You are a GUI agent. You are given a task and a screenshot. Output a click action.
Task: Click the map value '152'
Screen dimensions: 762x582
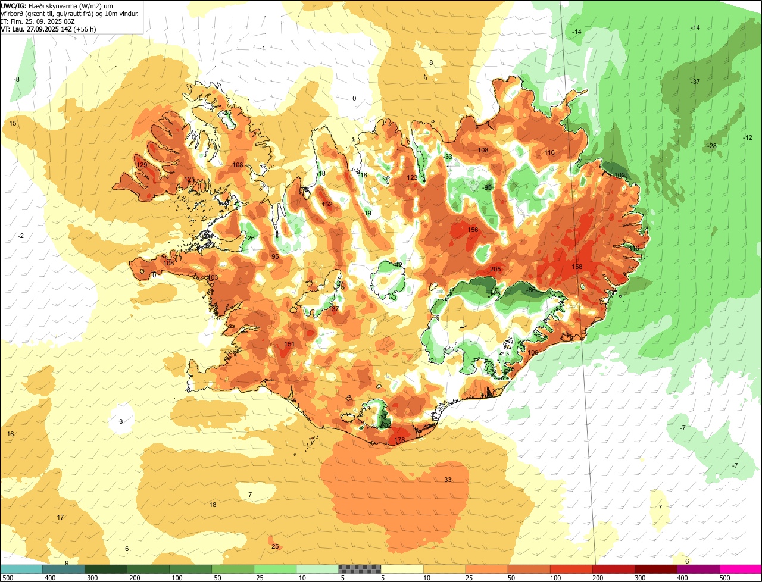point(327,204)
